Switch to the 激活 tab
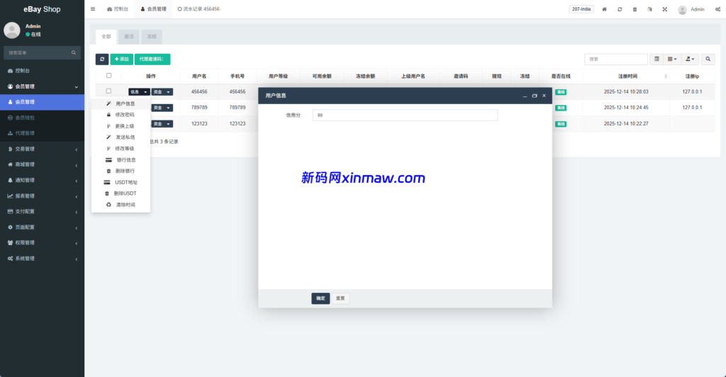This screenshot has height=377, width=726. click(x=129, y=37)
